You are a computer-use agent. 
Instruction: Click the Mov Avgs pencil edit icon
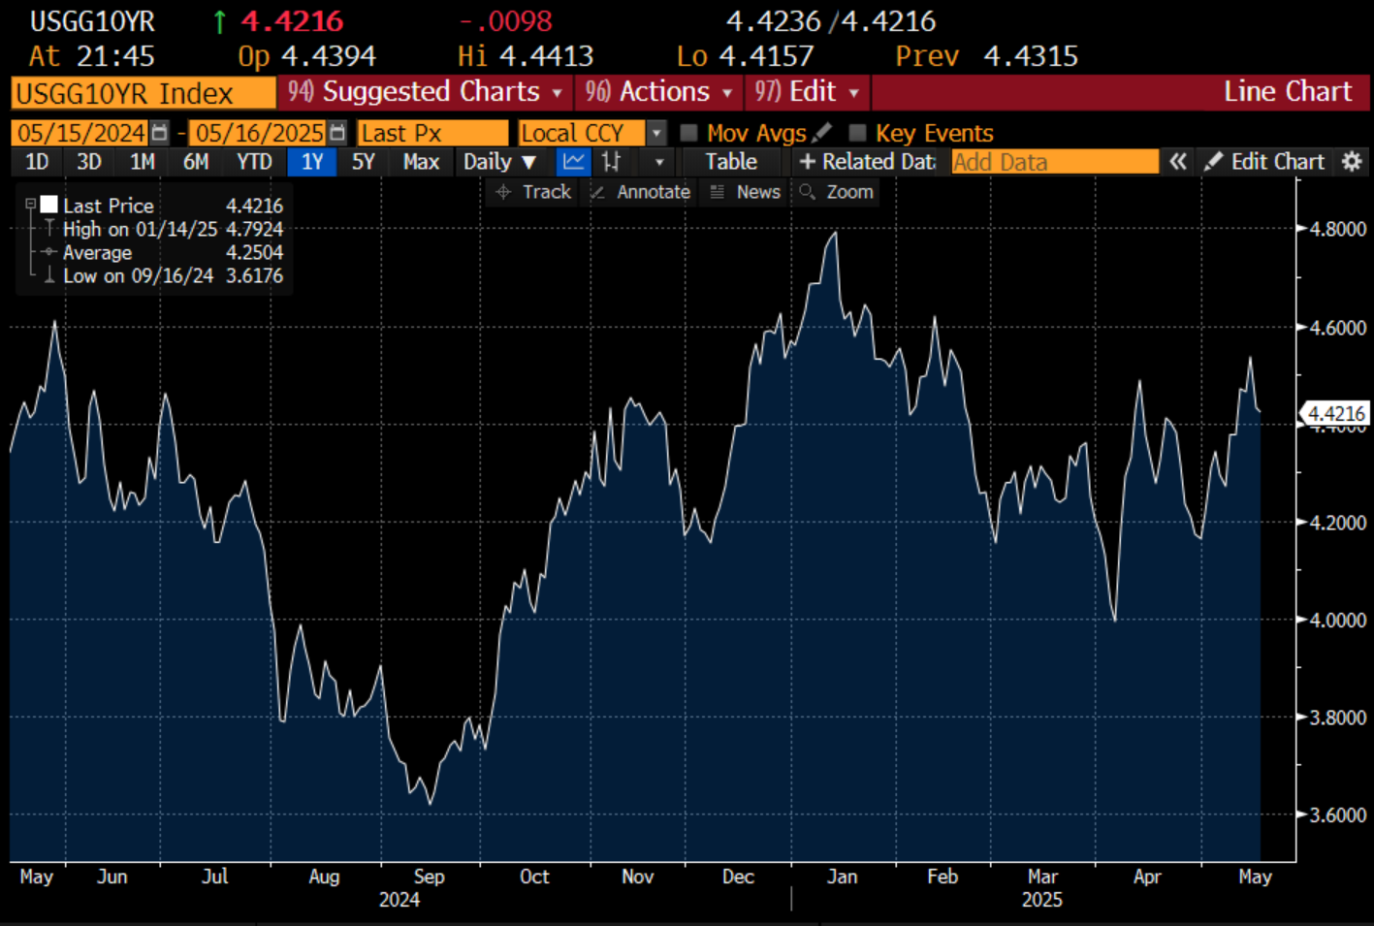(822, 132)
